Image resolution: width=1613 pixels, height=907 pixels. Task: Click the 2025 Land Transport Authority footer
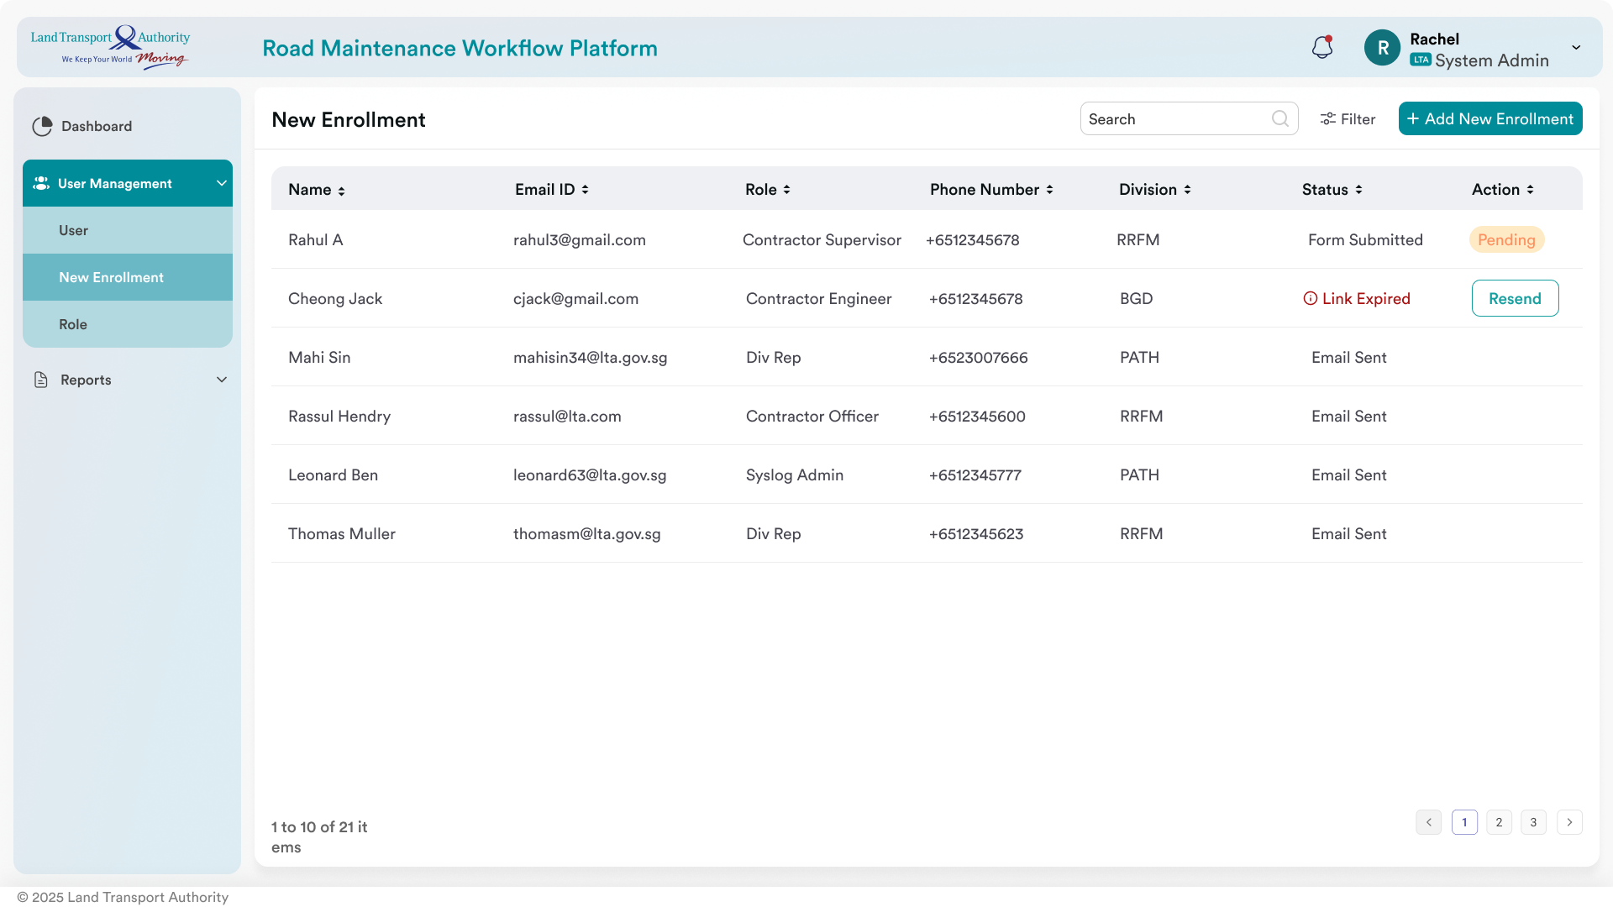(123, 897)
